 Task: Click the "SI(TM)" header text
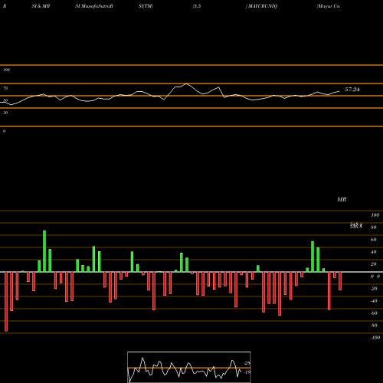146,6
